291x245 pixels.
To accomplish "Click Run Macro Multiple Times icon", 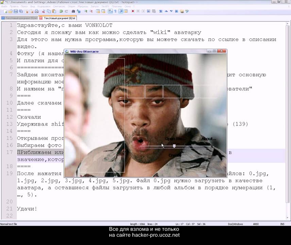I will click(x=149, y=11).
